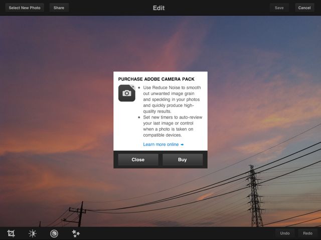Viewport: 321px width, 240px height.
Task: Click the Redo button
Action: [x=307, y=233]
